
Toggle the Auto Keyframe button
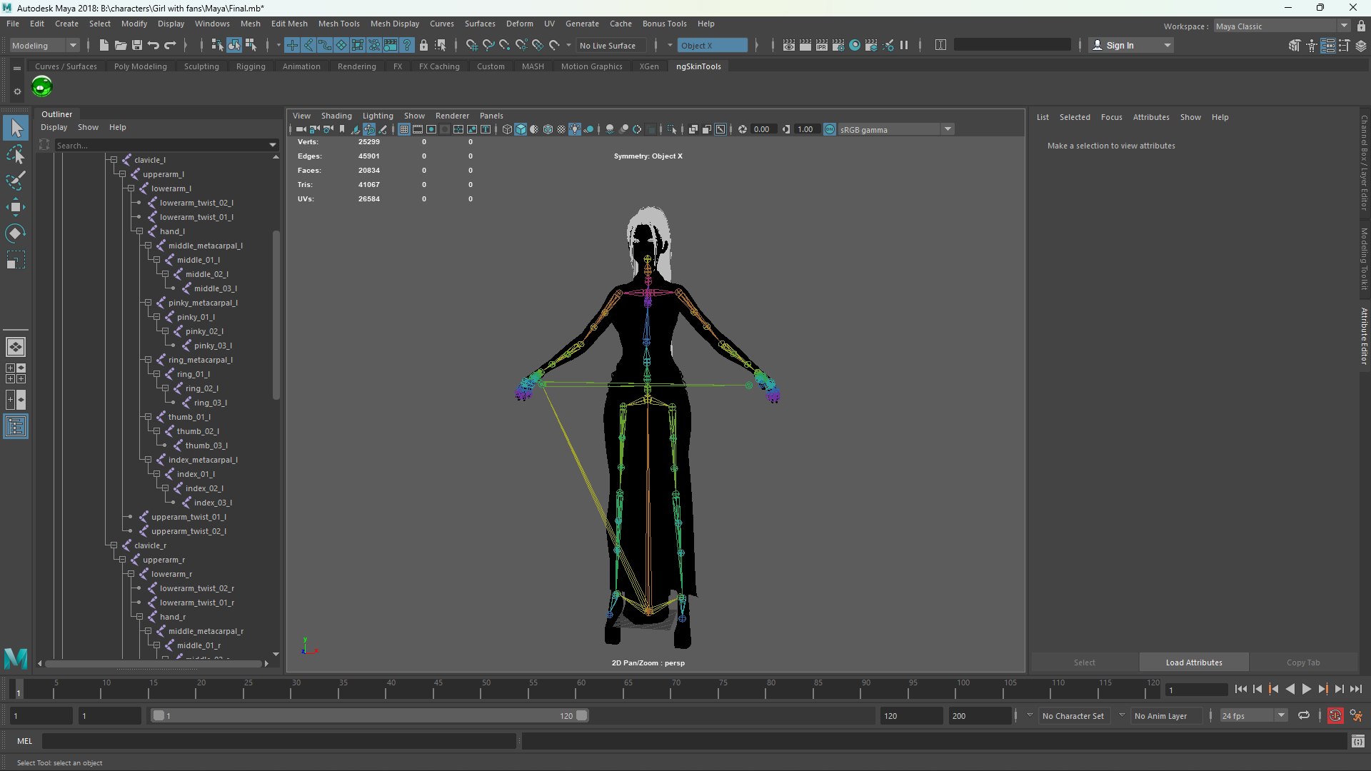tap(1335, 715)
